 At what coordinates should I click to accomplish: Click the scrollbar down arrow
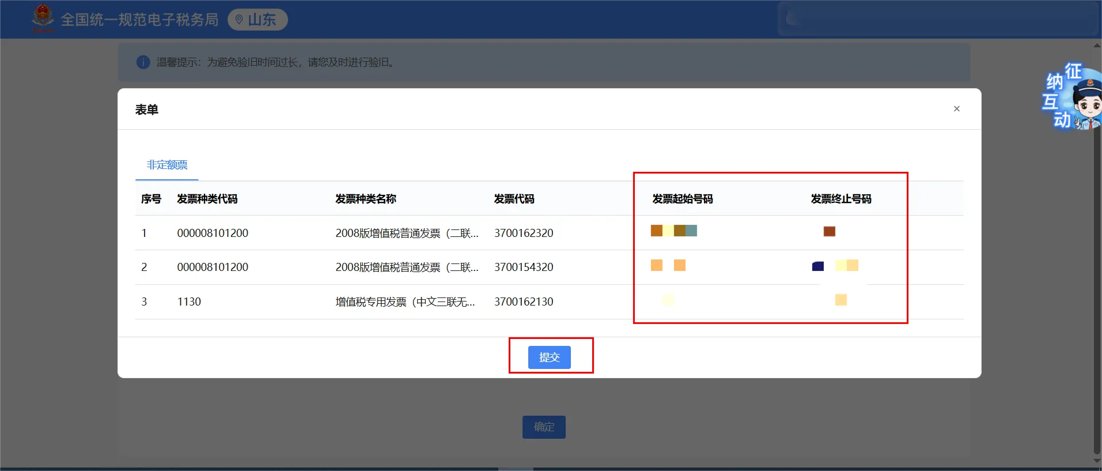[1097, 461]
